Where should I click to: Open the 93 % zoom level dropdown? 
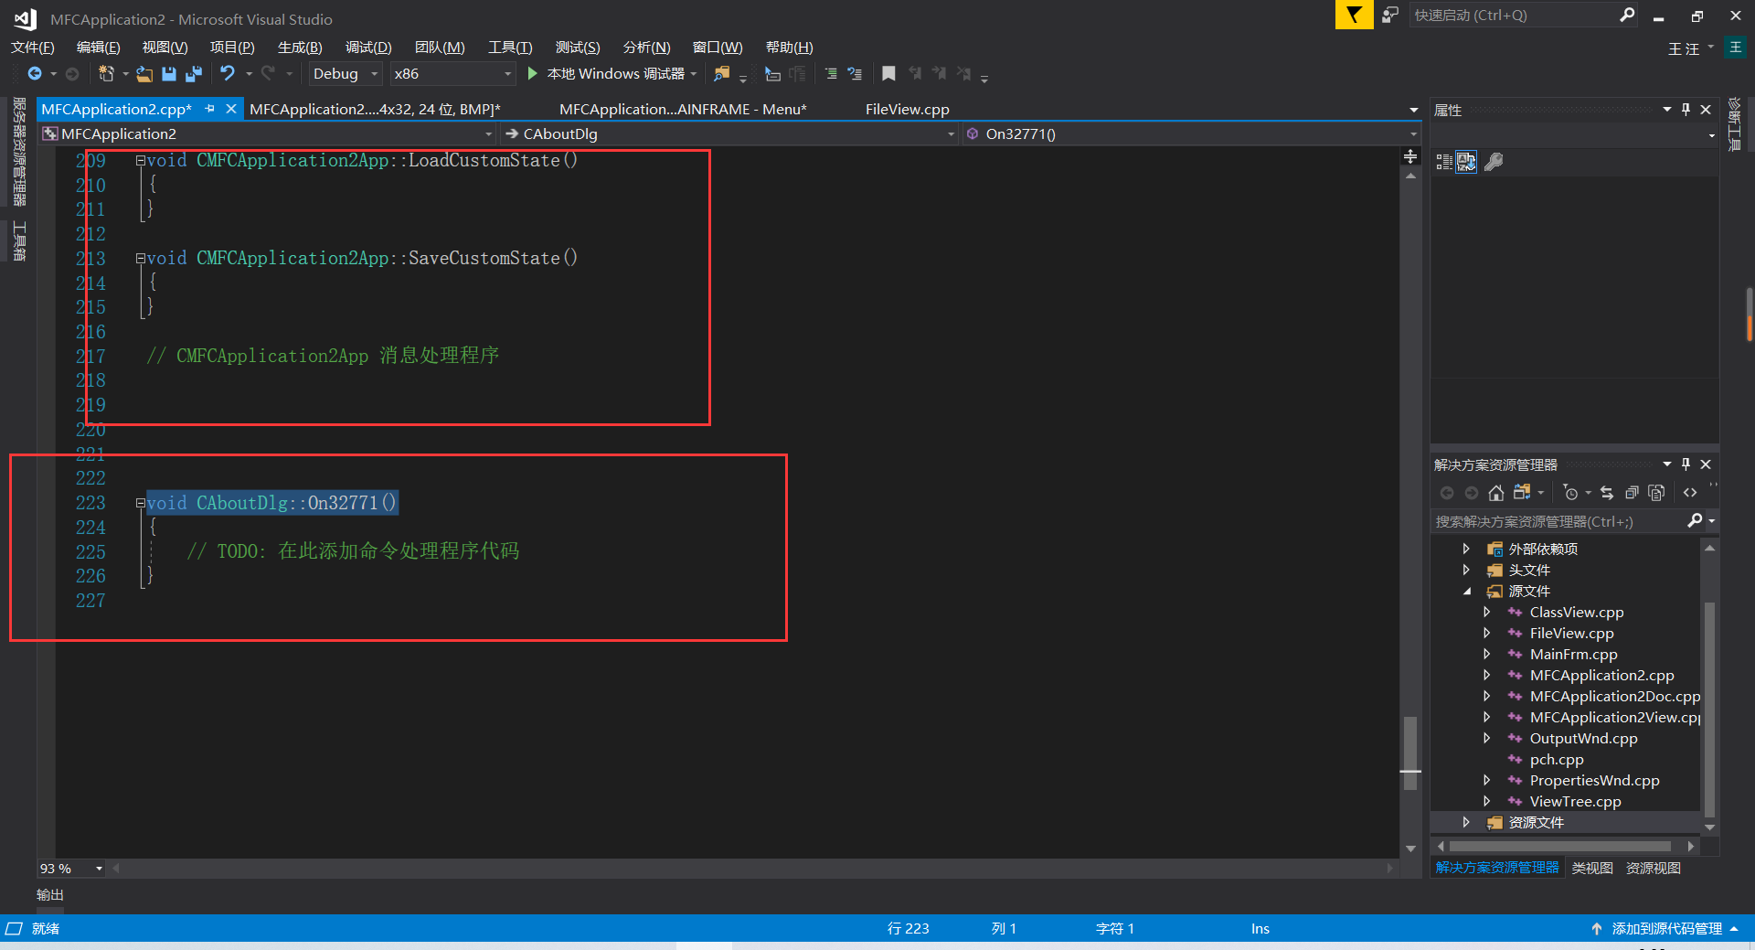71,868
